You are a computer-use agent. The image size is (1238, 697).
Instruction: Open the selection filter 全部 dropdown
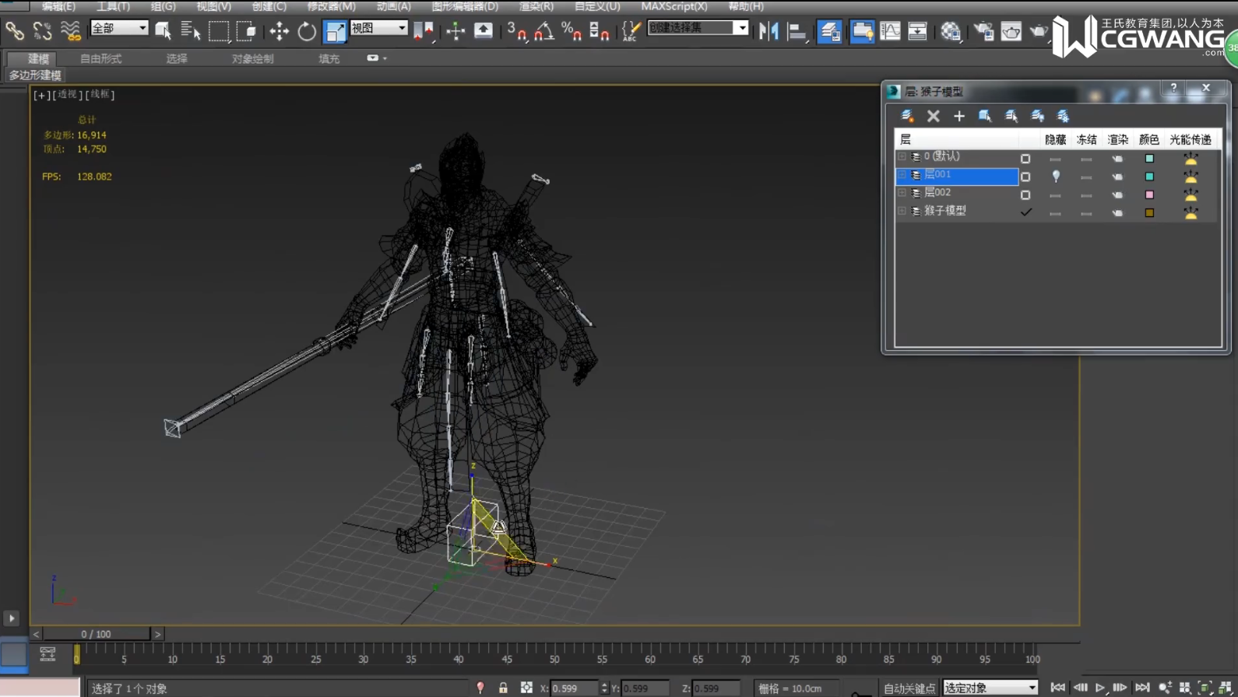click(119, 28)
